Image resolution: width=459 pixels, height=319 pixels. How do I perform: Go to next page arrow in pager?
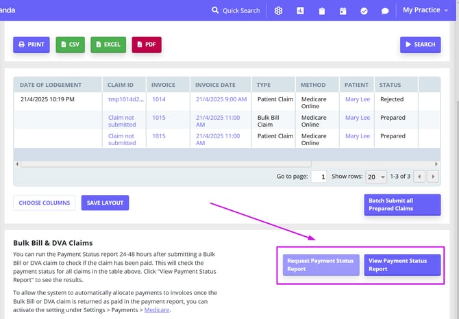pyautogui.click(x=432, y=177)
